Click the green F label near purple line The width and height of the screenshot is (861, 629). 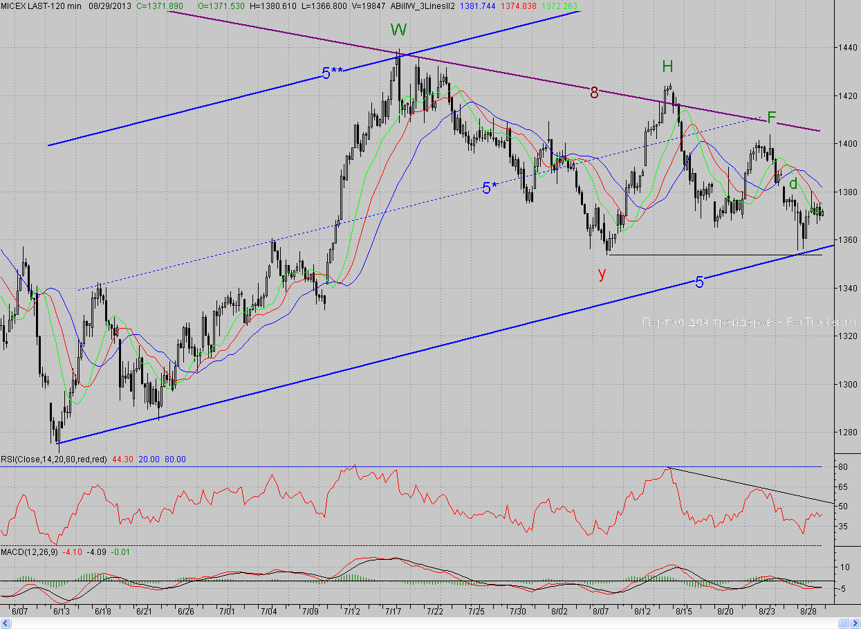click(772, 117)
